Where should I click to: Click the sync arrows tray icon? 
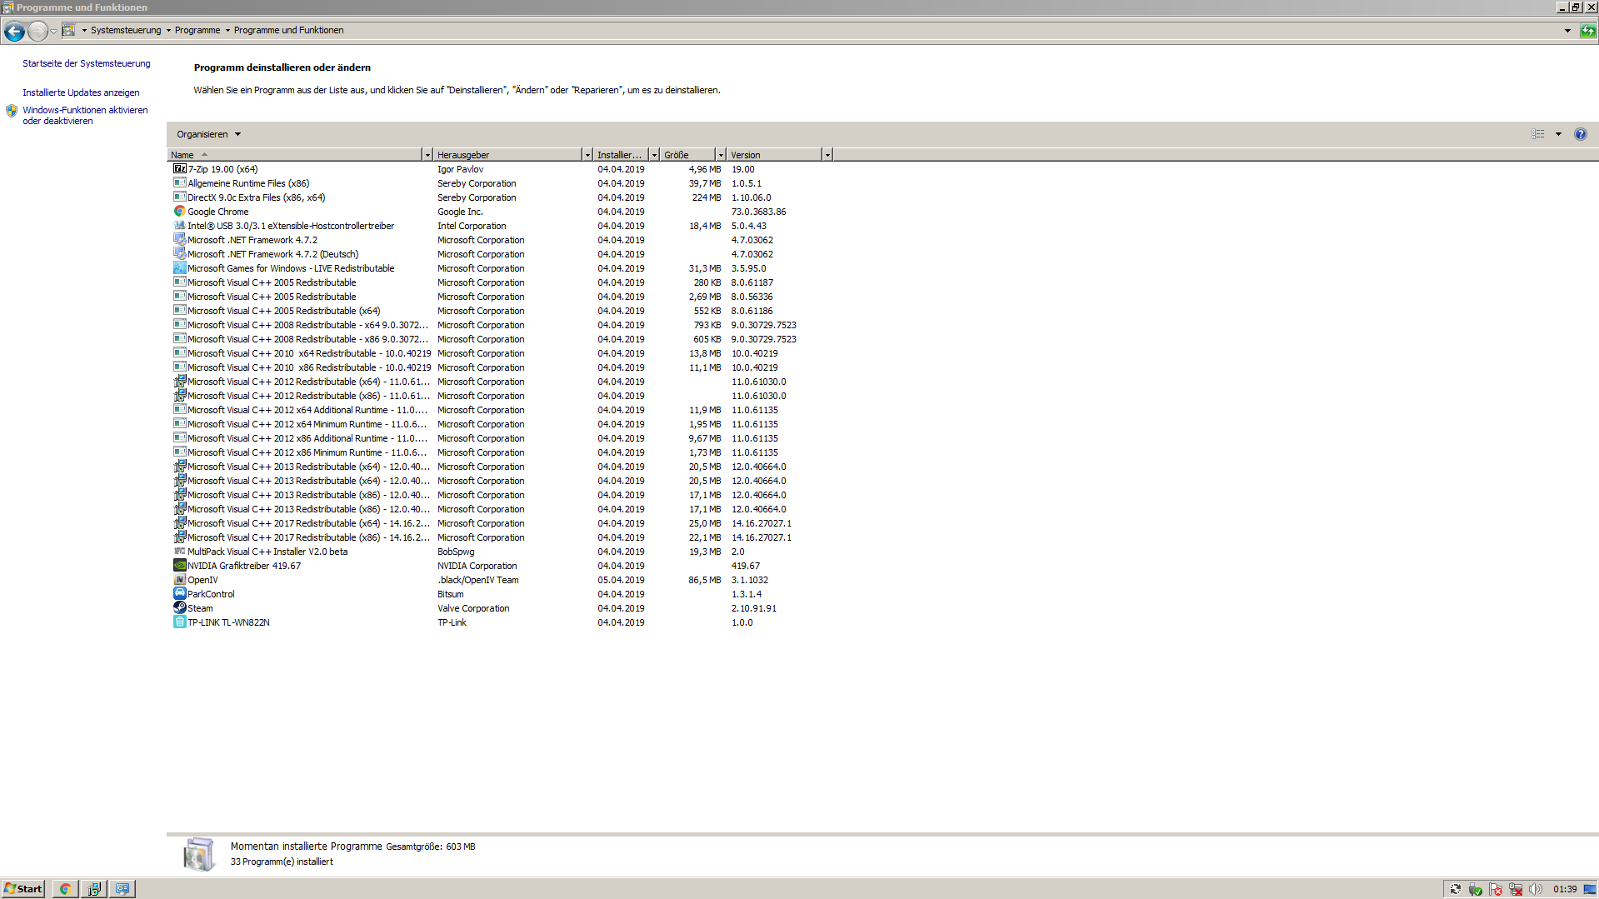click(x=1455, y=889)
